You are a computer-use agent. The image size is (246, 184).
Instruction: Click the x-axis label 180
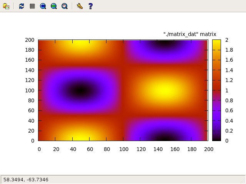pyautogui.click(x=192, y=149)
